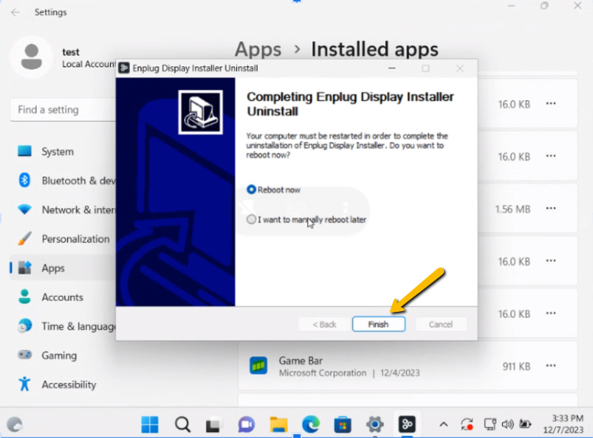Image resolution: width=593 pixels, height=438 pixels.
Task: Click the Finish button in uninstaller
Action: click(x=378, y=324)
